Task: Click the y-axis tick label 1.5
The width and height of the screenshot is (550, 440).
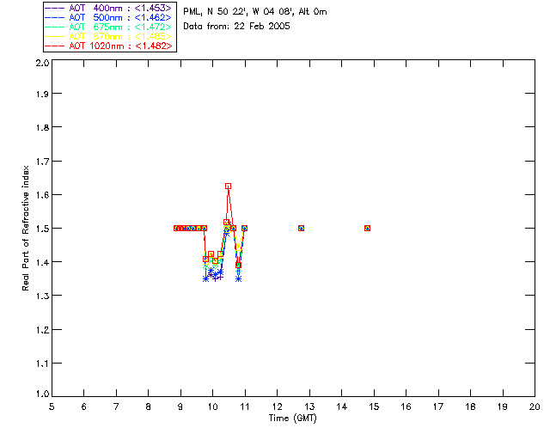Action: tap(42, 228)
